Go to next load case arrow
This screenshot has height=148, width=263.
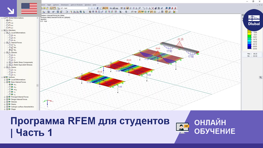(x=95, y=8)
